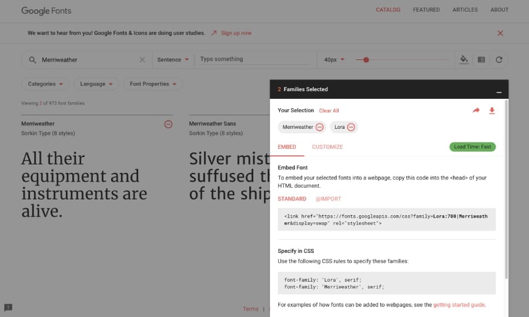Click the share selection arrow icon
This screenshot has width=529, height=317.
476,111
